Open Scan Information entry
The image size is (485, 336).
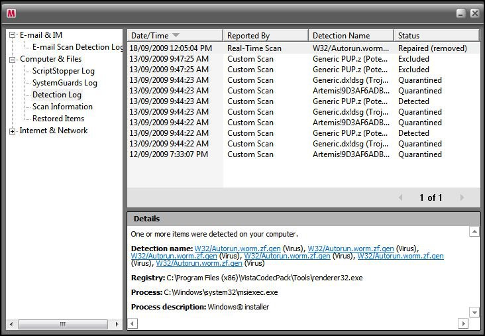click(62, 107)
